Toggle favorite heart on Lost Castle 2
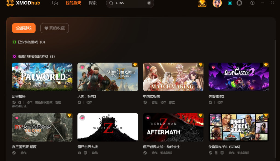 213,68
